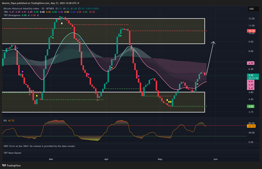Select the white upward arrow drawing
Image resolution: width=262 pixels, height=169 pixels.
pyautogui.click(x=210, y=57)
